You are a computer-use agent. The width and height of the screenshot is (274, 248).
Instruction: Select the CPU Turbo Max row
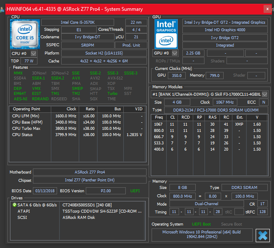click(77, 129)
